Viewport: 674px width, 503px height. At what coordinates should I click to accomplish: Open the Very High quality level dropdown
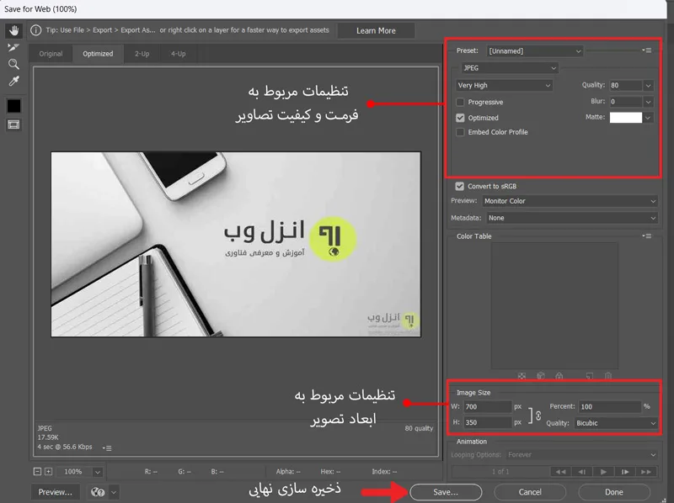[x=504, y=85]
